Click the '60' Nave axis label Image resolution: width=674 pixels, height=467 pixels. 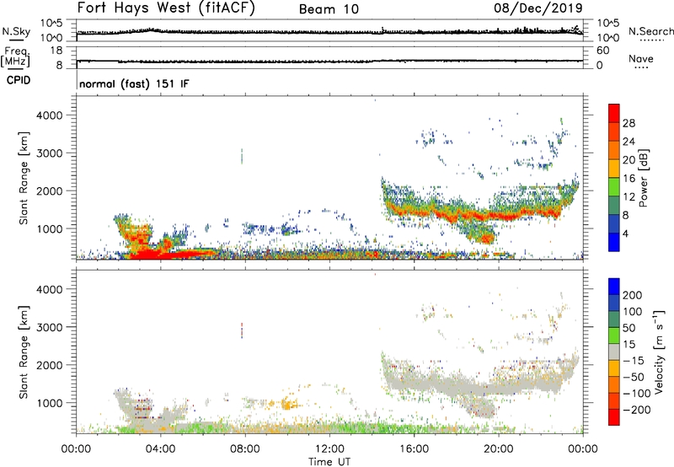pyautogui.click(x=602, y=51)
